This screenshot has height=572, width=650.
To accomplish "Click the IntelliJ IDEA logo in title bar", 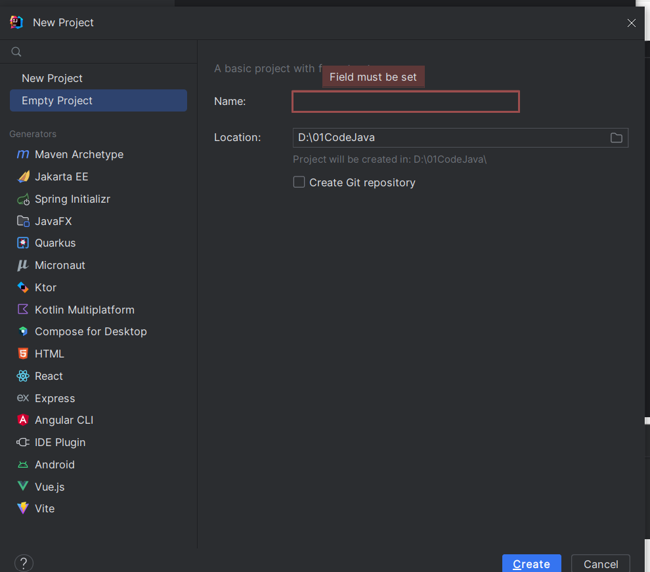I will click(16, 22).
